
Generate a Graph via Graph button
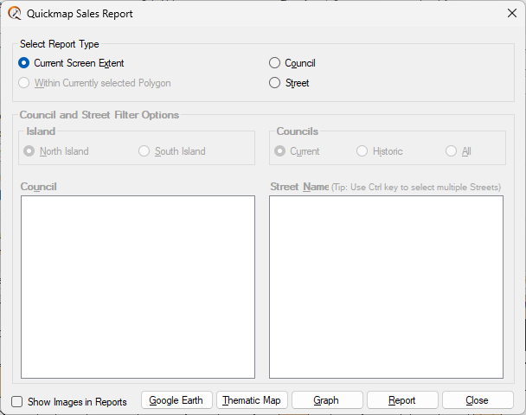pyautogui.click(x=326, y=400)
